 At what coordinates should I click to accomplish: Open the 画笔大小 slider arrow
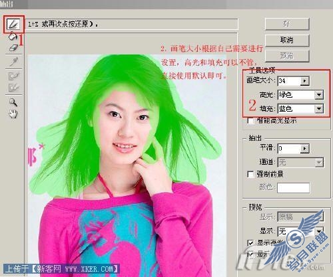(305, 81)
